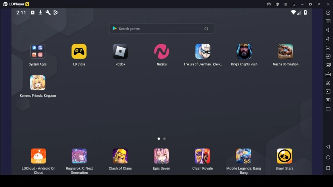Image resolution: width=333 pixels, height=187 pixels.
Task: Launch LD Store app
Action: click(x=79, y=51)
